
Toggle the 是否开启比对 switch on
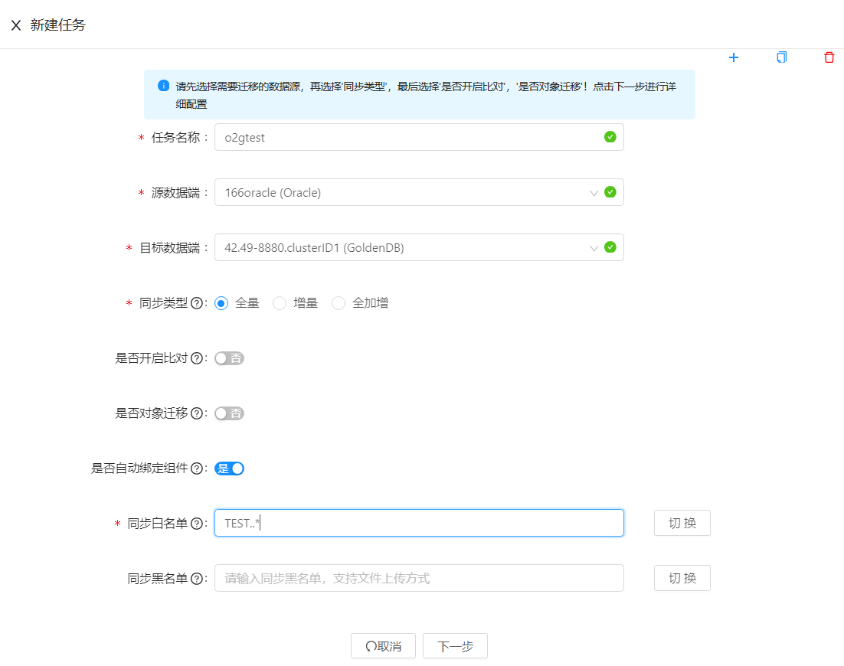coord(229,358)
